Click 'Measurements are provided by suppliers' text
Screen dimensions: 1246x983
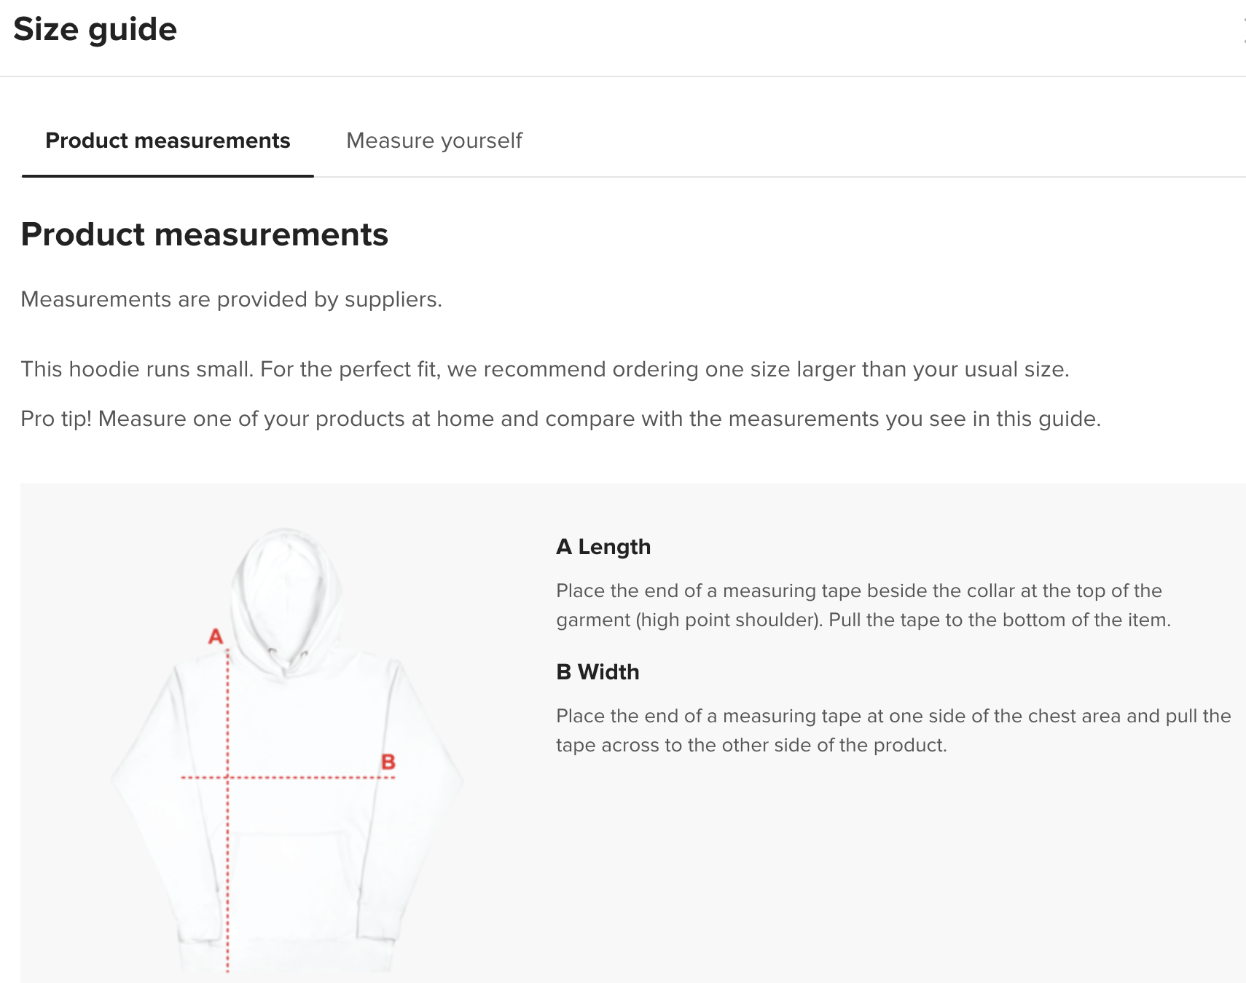(x=232, y=299)
